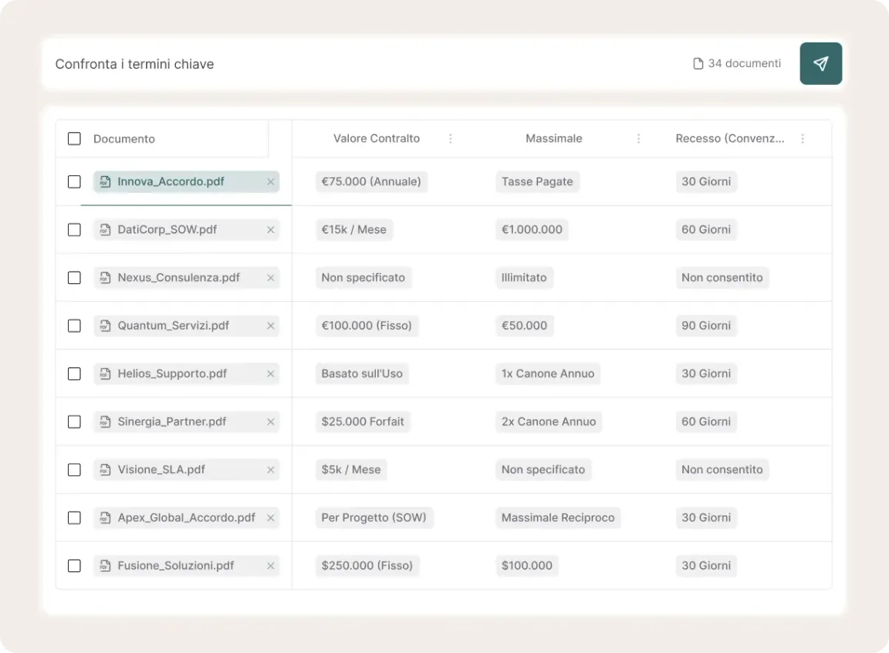Click the Documento column header
The image size is (889, 653).
124,139
